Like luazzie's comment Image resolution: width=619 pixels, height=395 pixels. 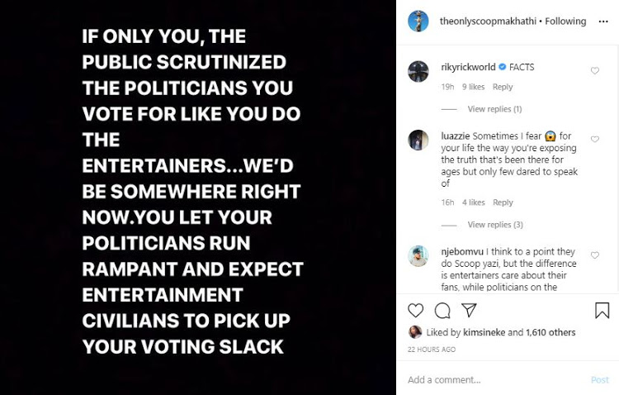tap(594, 140)
